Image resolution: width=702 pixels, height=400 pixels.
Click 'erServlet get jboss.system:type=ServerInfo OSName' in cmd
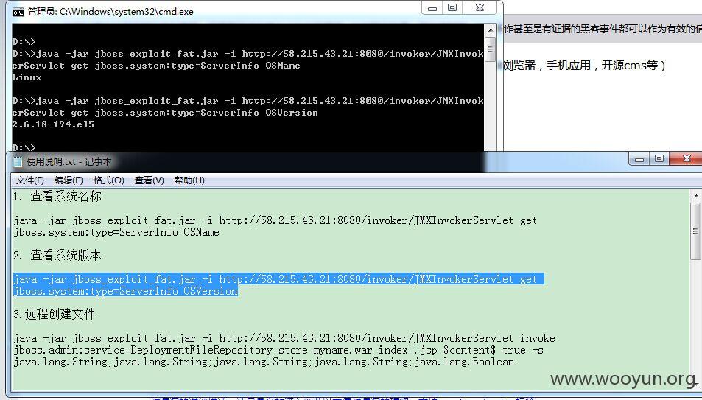pyautogui.click(x=156, y=66)
